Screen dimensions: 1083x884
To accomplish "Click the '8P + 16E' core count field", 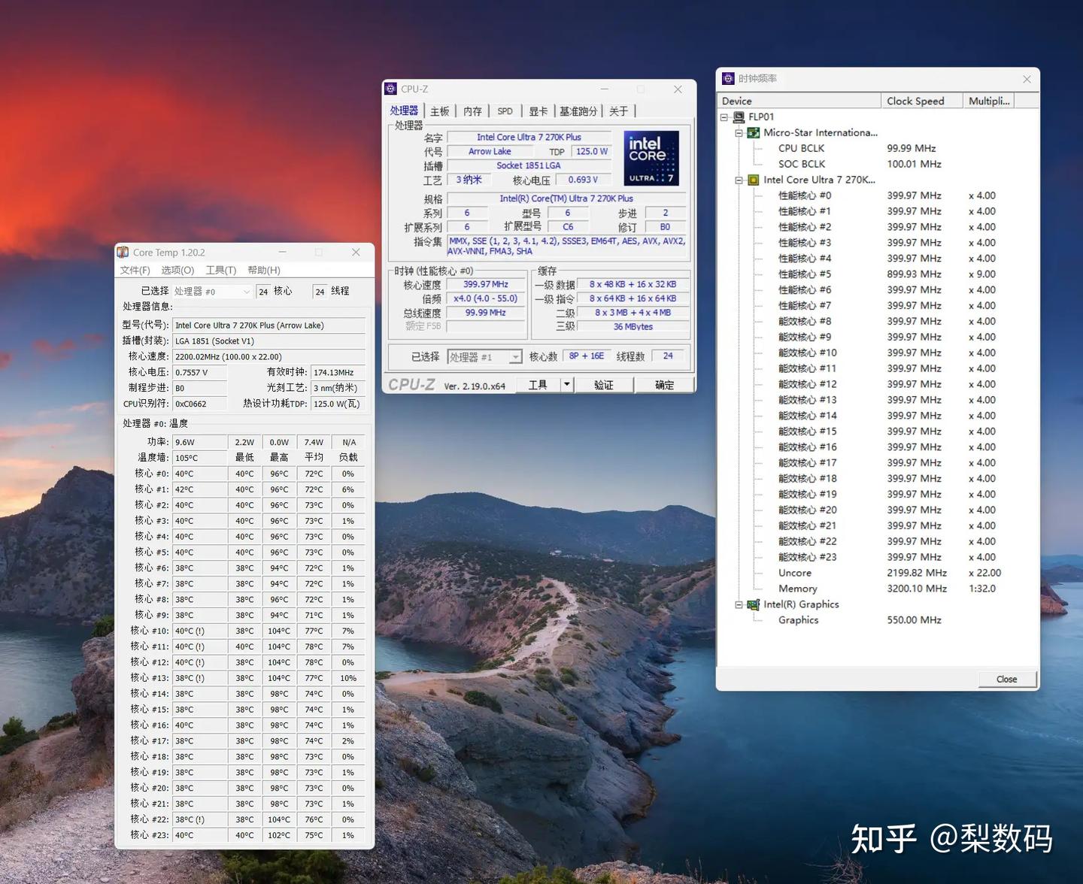I will tap(587, 356).
